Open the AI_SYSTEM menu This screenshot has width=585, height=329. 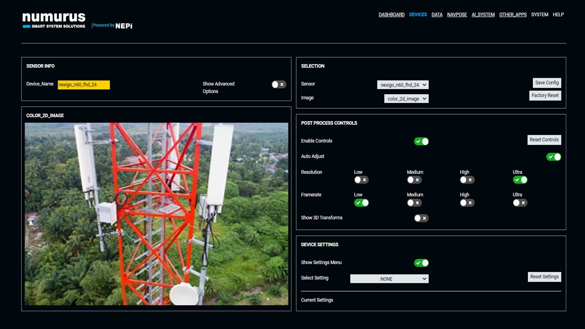[x=483, y=14]
